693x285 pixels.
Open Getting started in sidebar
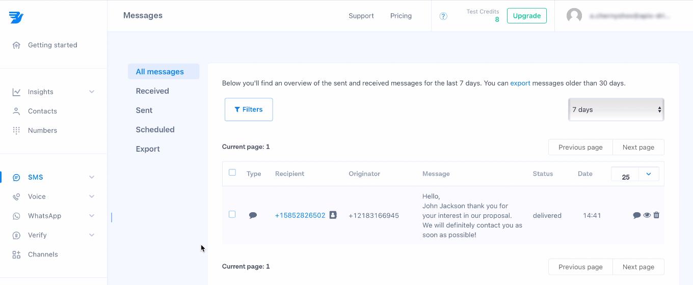pyautogui.click(x=52, y=45)
